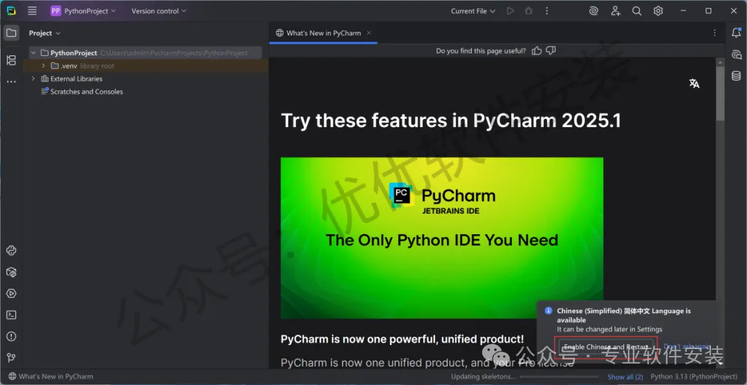Image resolution: width=747 pixels, height=385 pixels.
Task: Open the AI Assistant spiral icon in toolbar
Action: tap(593, 10)
